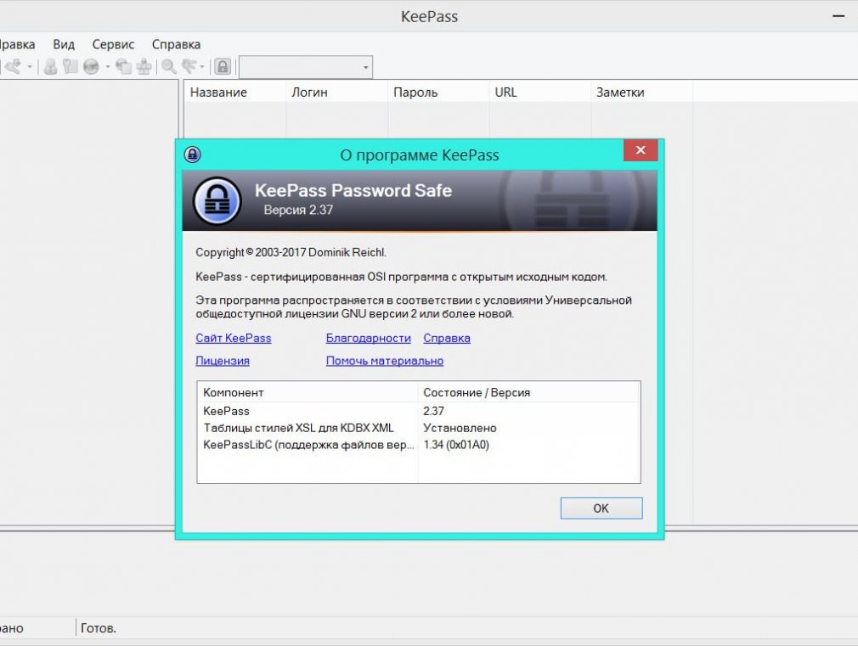Click the Пароль column header

pyautogui.click(x=438, y=92)
